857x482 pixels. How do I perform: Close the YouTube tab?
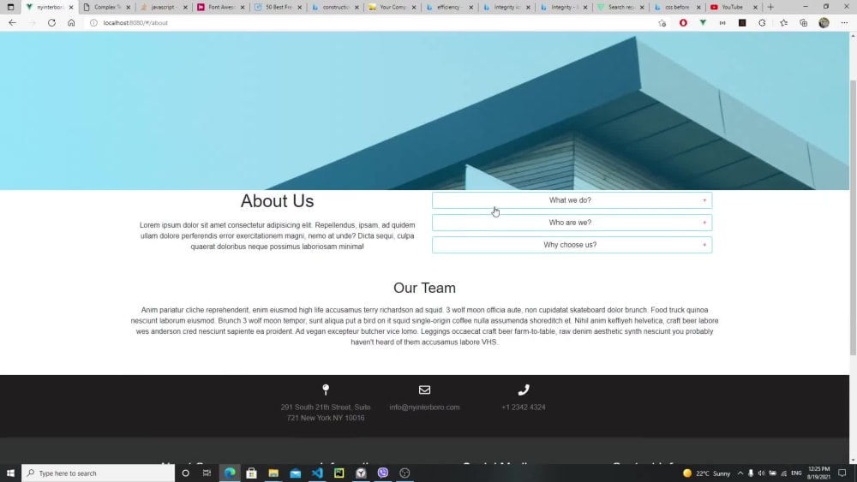tap(755, 8)
